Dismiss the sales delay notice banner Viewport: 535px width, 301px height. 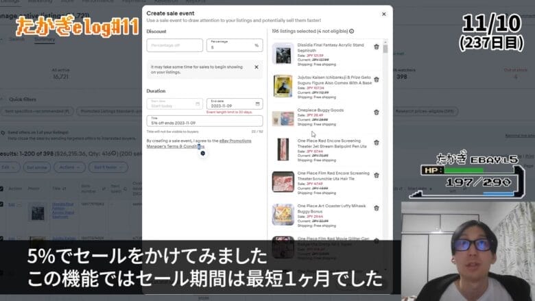point(257,67)
